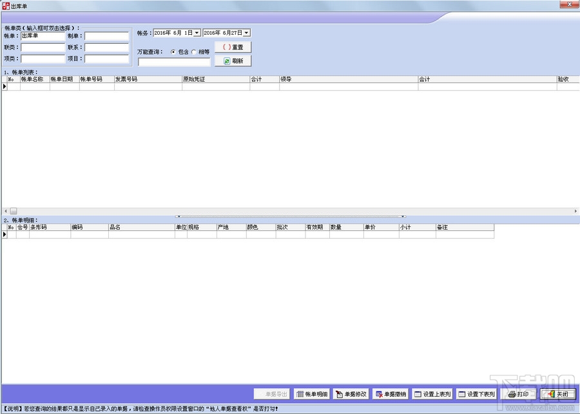580x414 pixels.
Task: Click the 帐单号码 column header
Action: 97,79
